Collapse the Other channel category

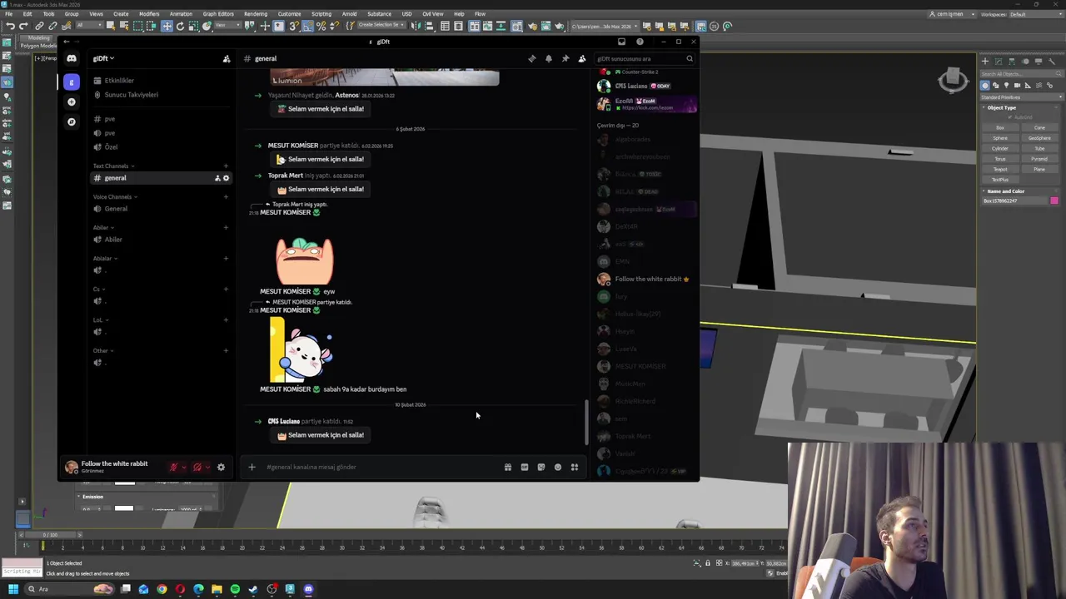coord(102,350)
